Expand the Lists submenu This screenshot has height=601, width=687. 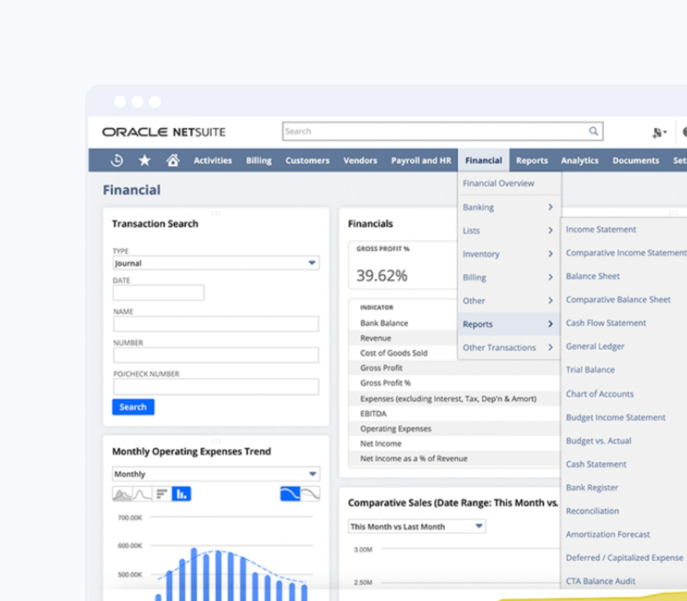click(x=509, y=231)
